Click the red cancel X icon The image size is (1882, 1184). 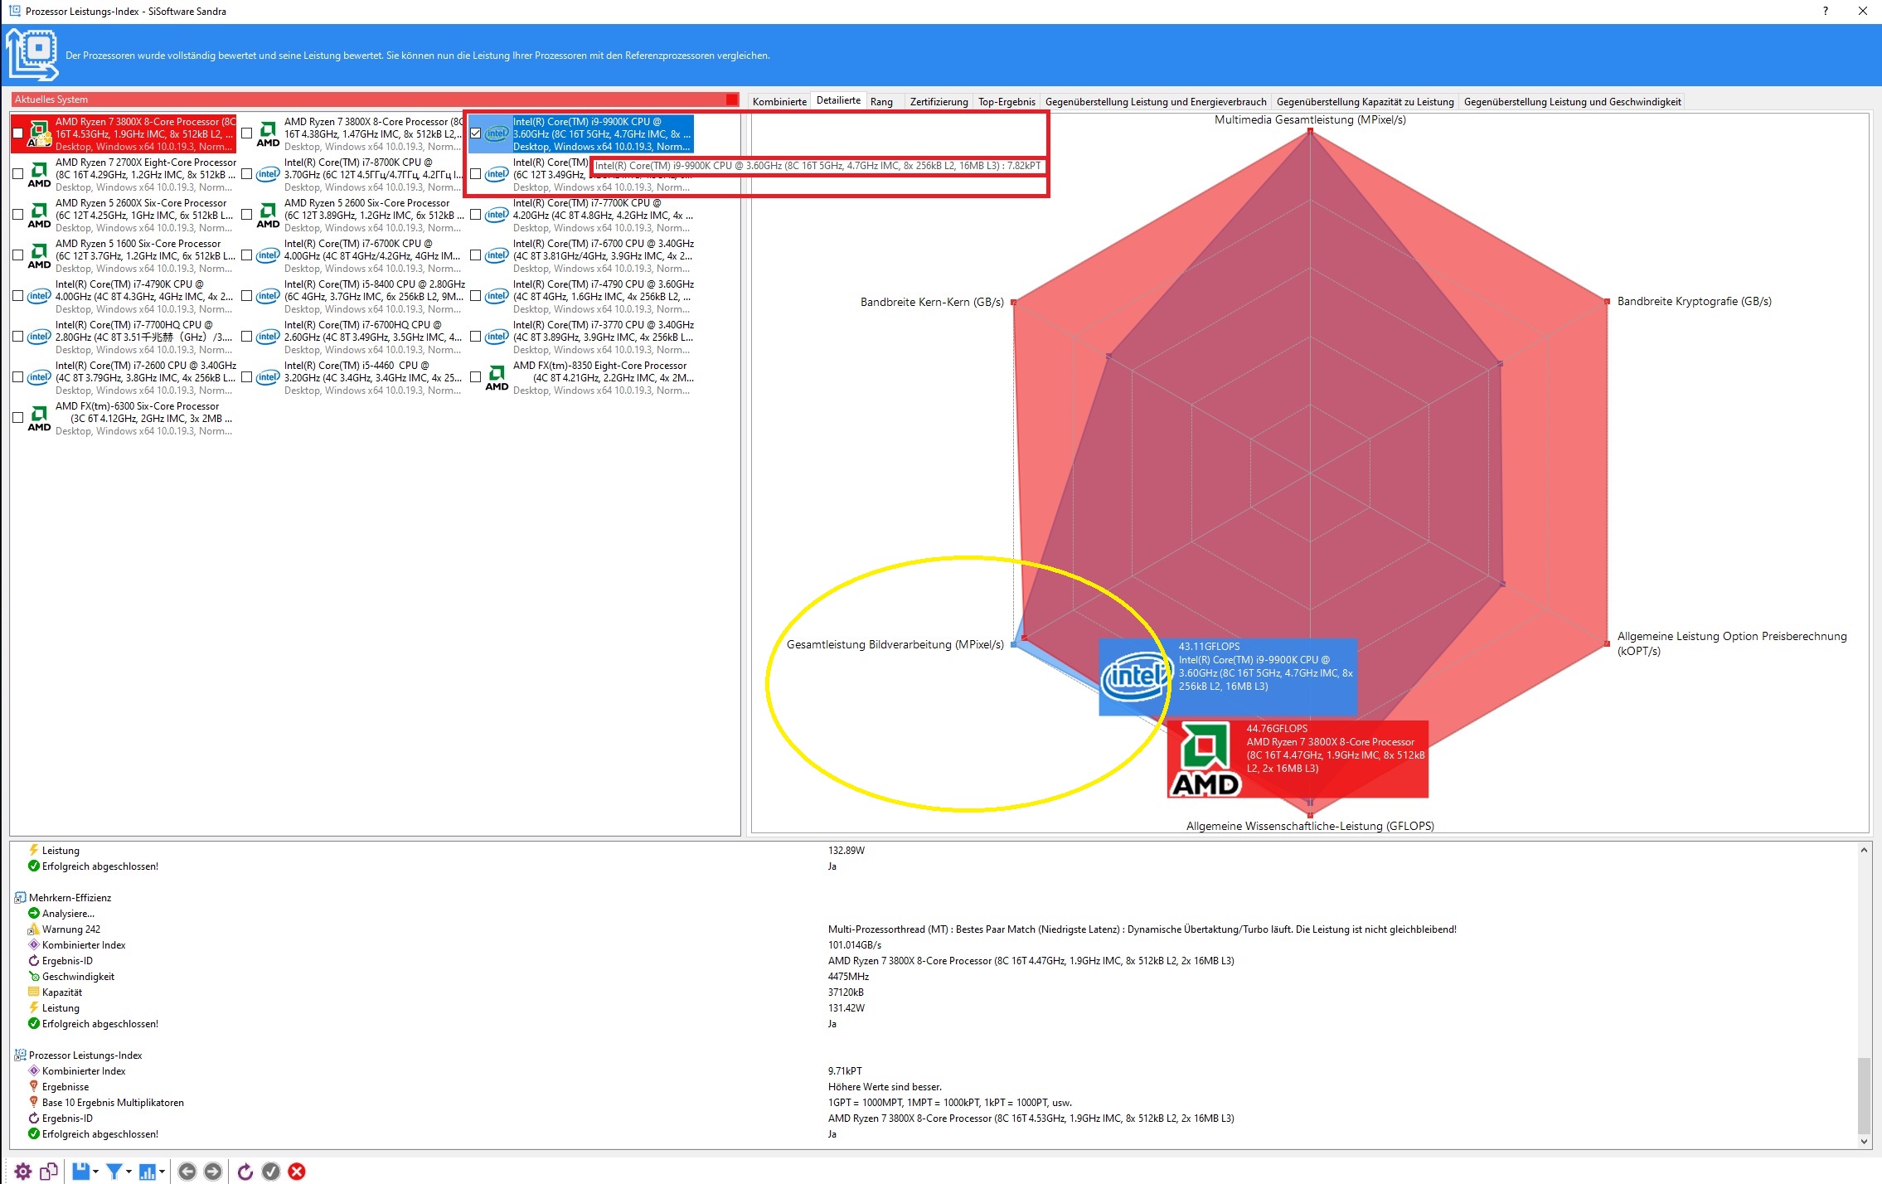click(x=297, y=1171)
